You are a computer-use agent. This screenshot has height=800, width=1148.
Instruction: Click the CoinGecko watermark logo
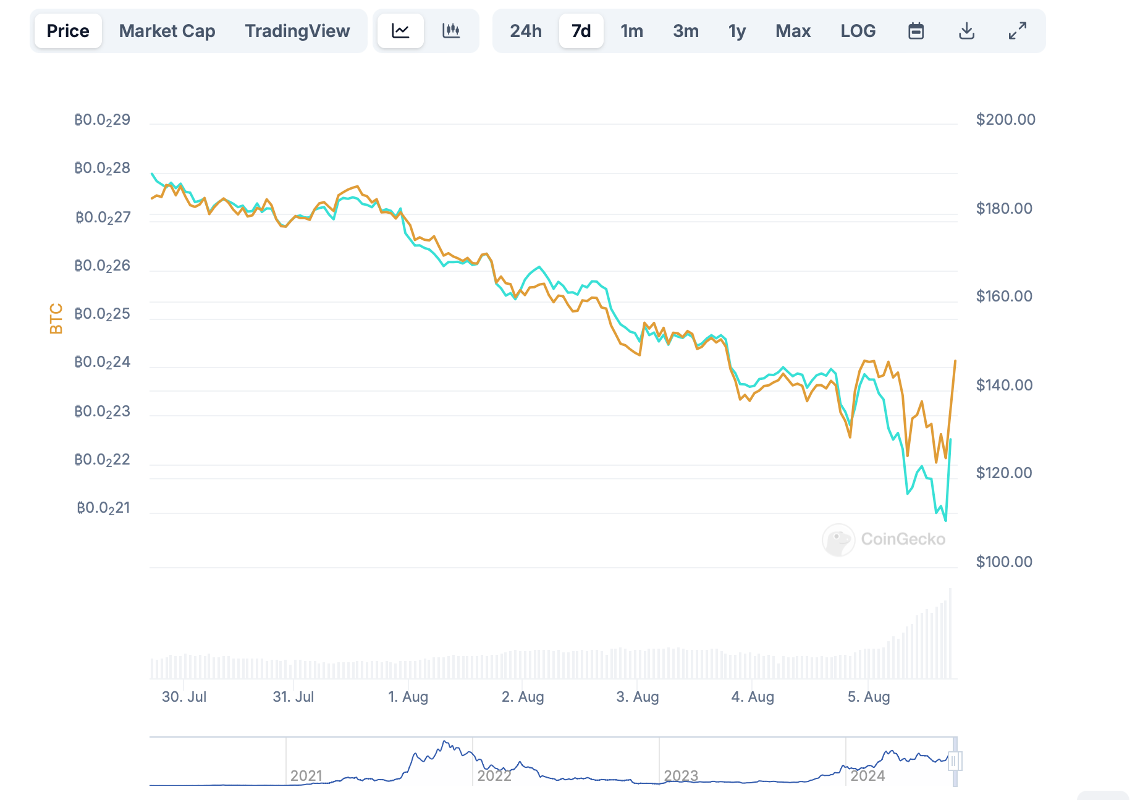(885, 539)
